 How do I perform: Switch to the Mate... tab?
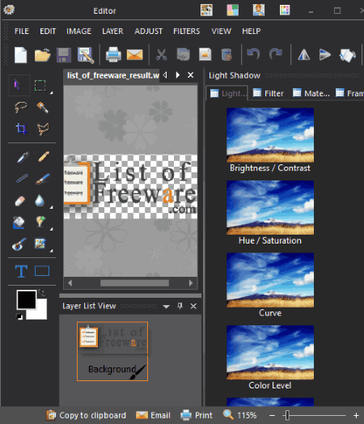click(311, 93)
